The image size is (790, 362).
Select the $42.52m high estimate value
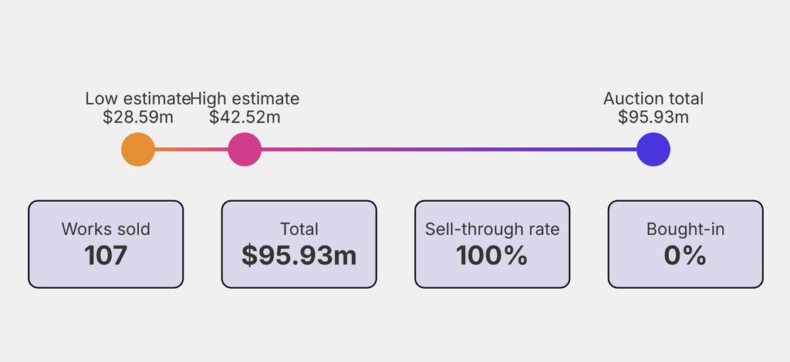pyautogui.click(x=245, y=117)
